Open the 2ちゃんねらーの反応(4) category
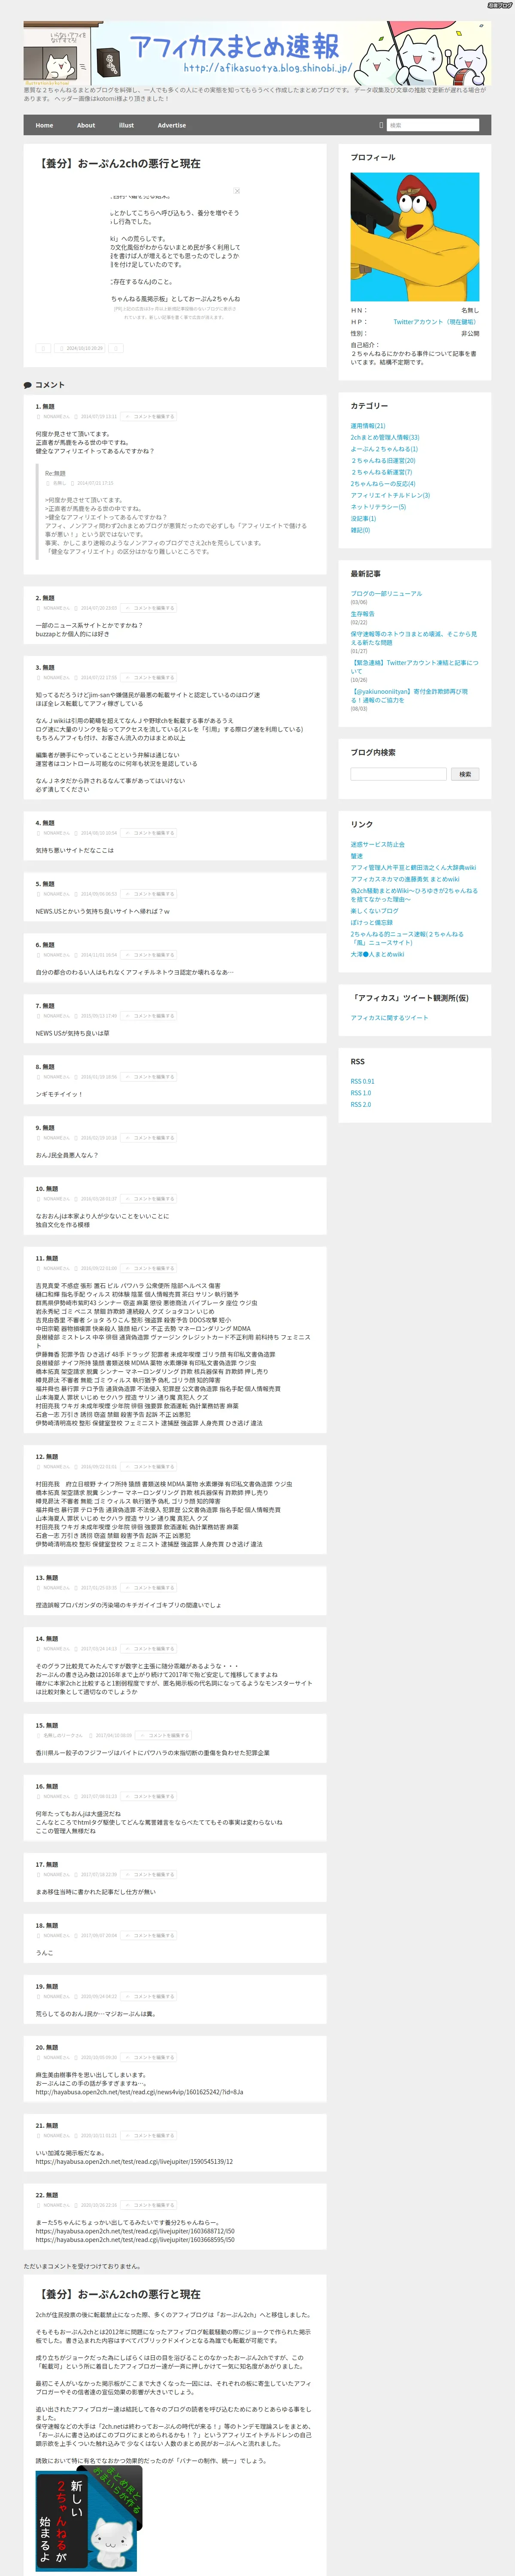515x2576 pixels. [x=383, y=483]
